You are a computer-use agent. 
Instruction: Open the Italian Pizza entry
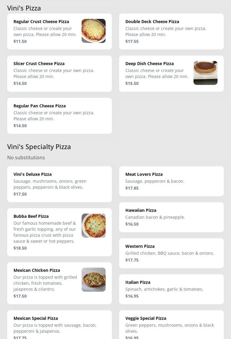171,289
